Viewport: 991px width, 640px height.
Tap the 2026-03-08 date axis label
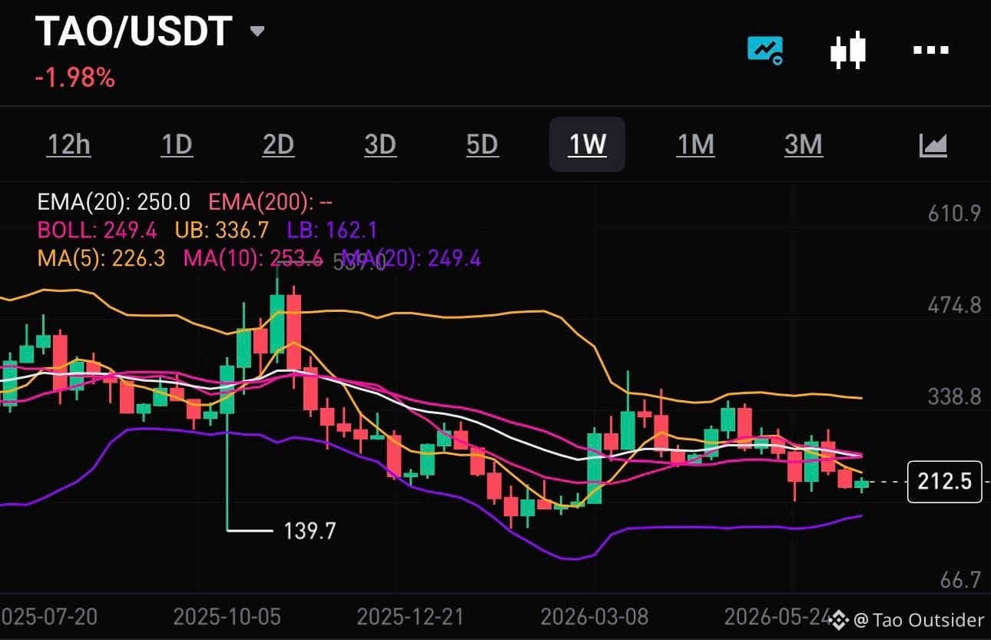(x=595, y=617)
